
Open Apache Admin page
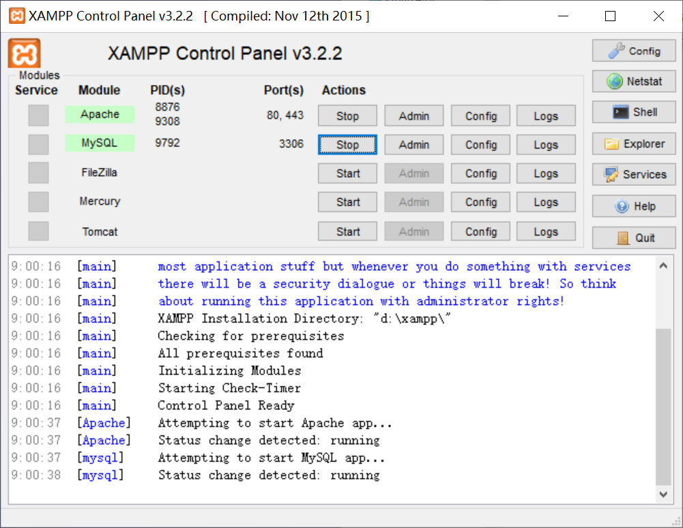coord(413,116)
